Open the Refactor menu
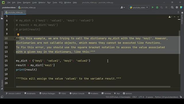Screen dimensions: 184x104 tap(42, 3)
